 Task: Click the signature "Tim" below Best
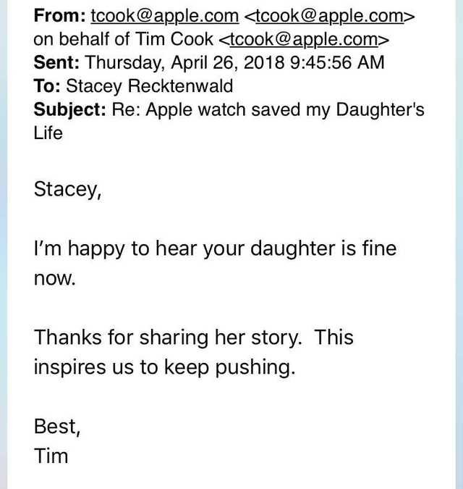coord(51,455)
